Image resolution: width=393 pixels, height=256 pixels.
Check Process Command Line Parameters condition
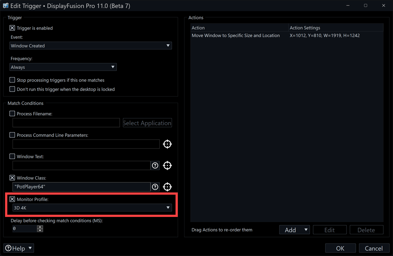tap(12, 135)
